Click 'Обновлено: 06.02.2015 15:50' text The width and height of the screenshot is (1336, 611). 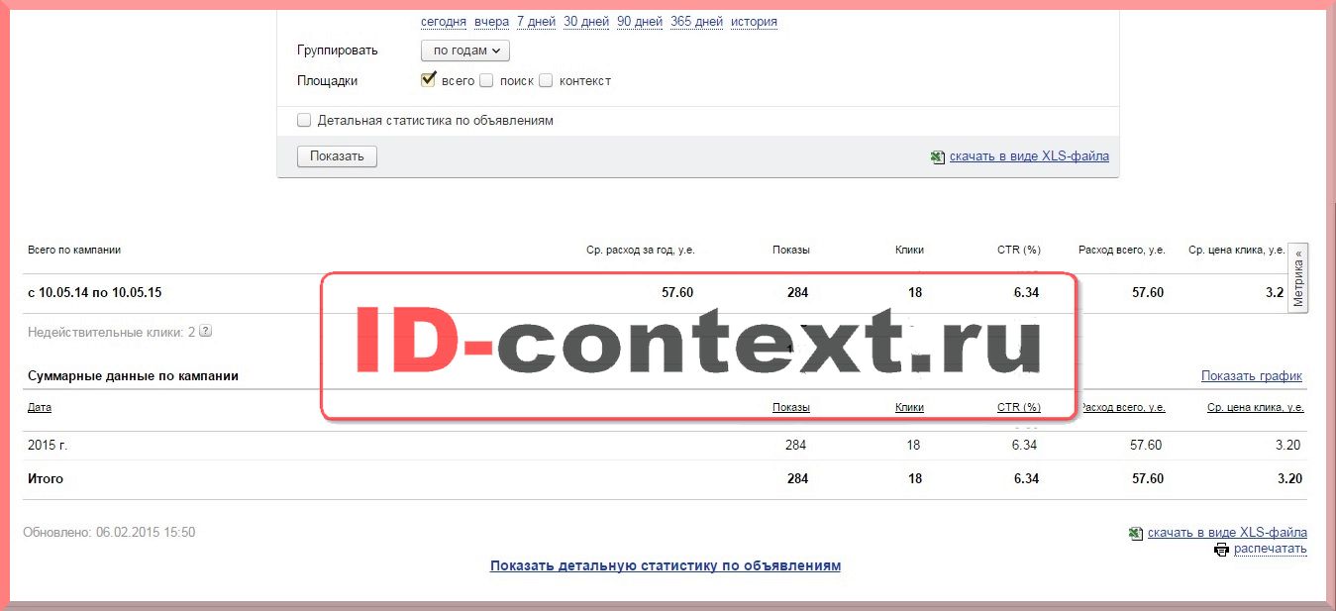[x=109, y=533]
